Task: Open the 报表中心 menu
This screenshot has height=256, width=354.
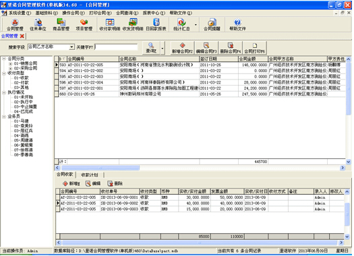Action: 154,13
